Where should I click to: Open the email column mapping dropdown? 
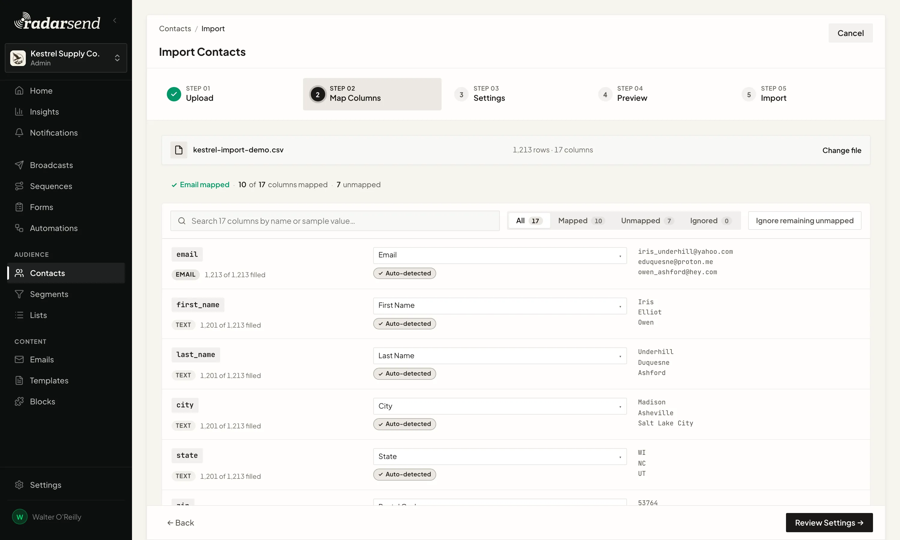[500, 255]
